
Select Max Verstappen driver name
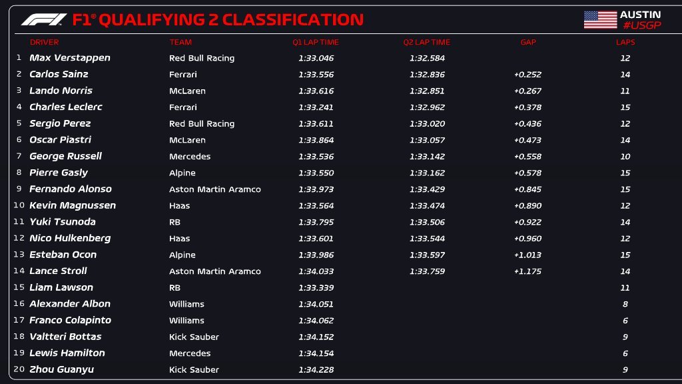pos(70,58)
